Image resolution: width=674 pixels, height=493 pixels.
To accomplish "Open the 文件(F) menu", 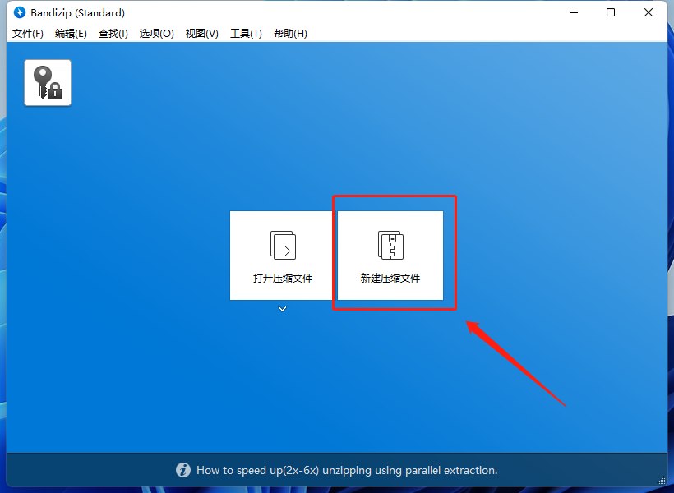I will coord(28,34).
